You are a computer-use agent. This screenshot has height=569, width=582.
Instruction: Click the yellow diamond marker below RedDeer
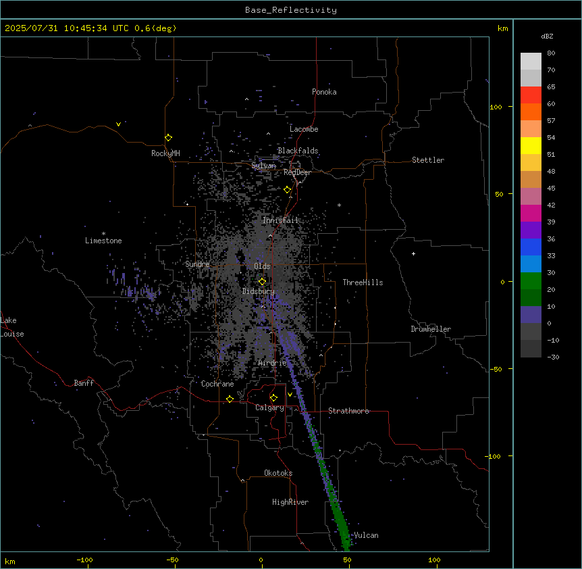tap(287, 190)
